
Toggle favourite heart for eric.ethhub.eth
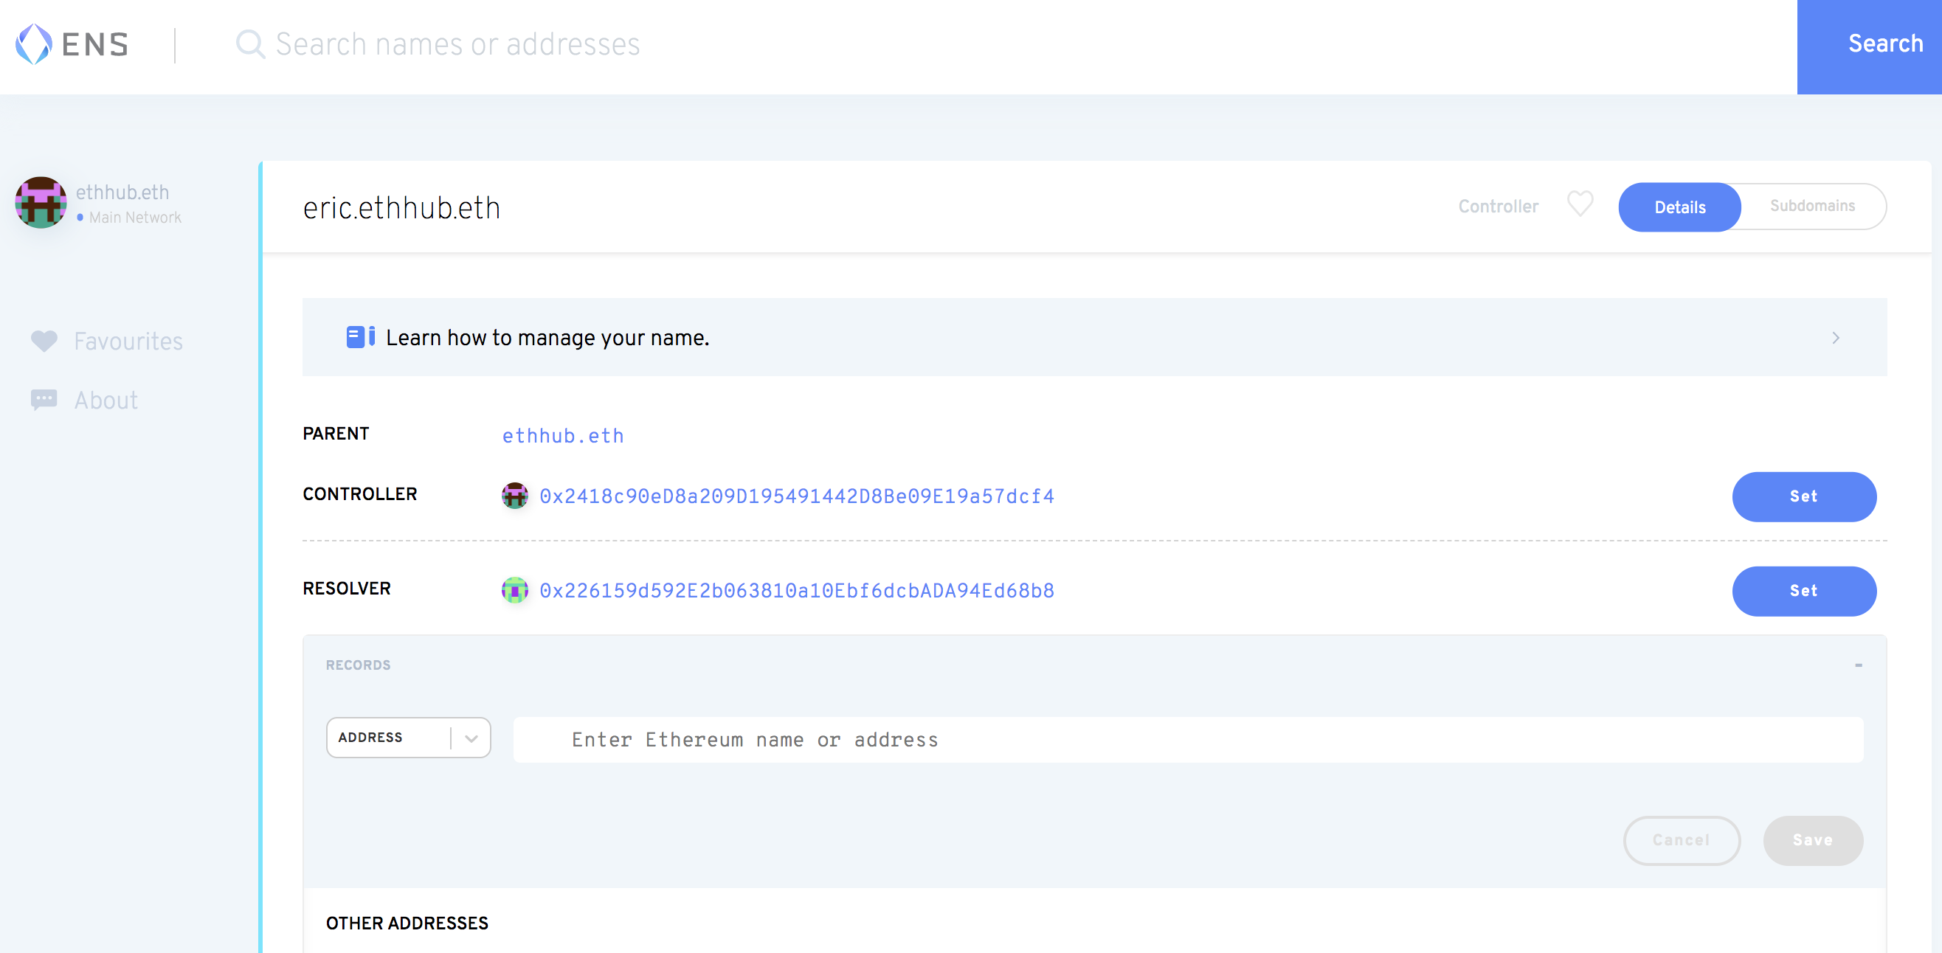click(1580, 204)
